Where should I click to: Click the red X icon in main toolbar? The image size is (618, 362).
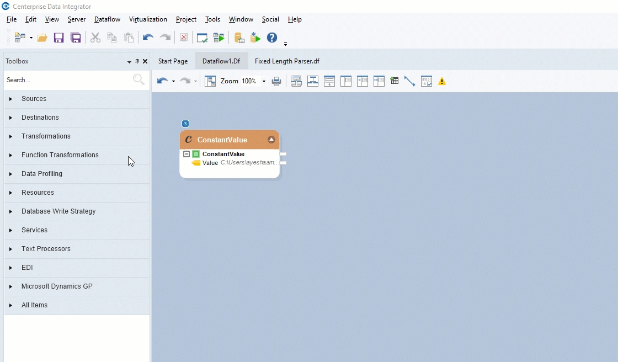point(184,38)
